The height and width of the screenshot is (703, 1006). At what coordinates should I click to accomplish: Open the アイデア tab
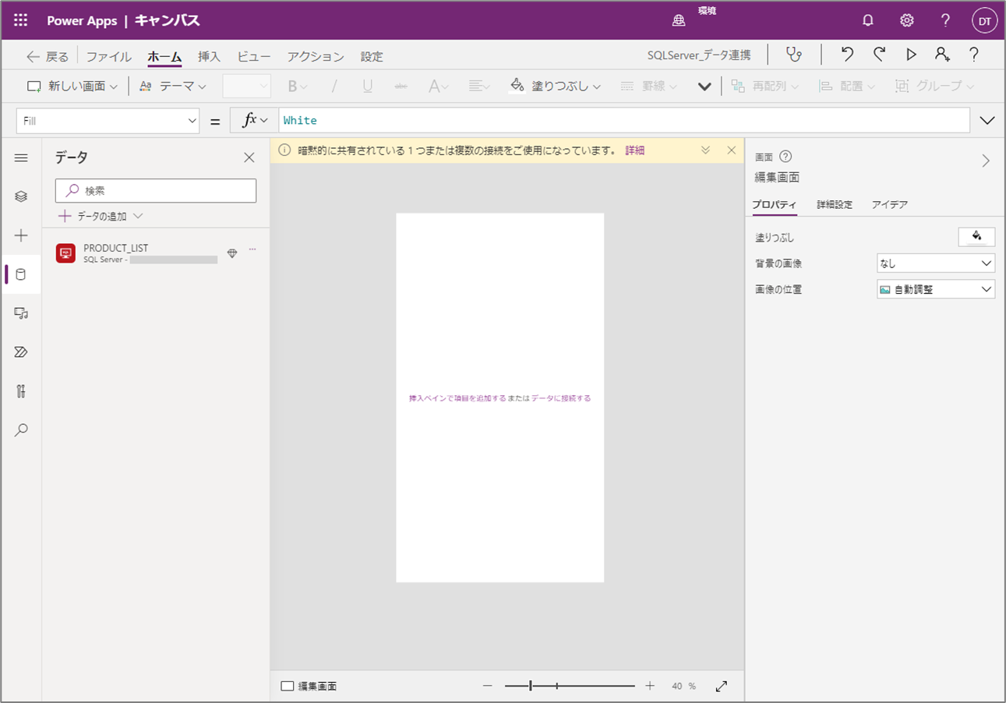pos(890,205)
